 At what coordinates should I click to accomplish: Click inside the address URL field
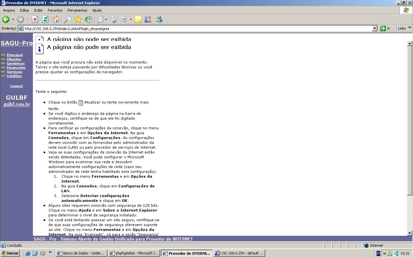(197, 28)
